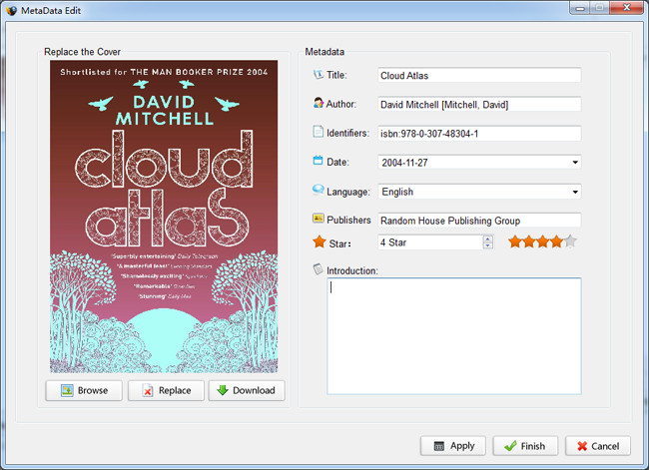Screen dimensions: 649x470
Task: Click the 4 Star value field
Action: [430, 242]
